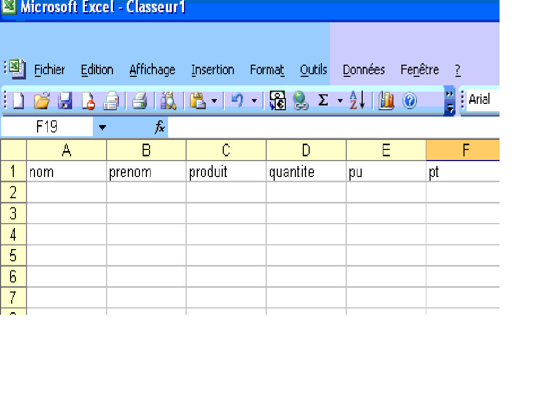Expand the AutoSum functions dropdown arrow

pyautogui.click(x=340, y=101)
